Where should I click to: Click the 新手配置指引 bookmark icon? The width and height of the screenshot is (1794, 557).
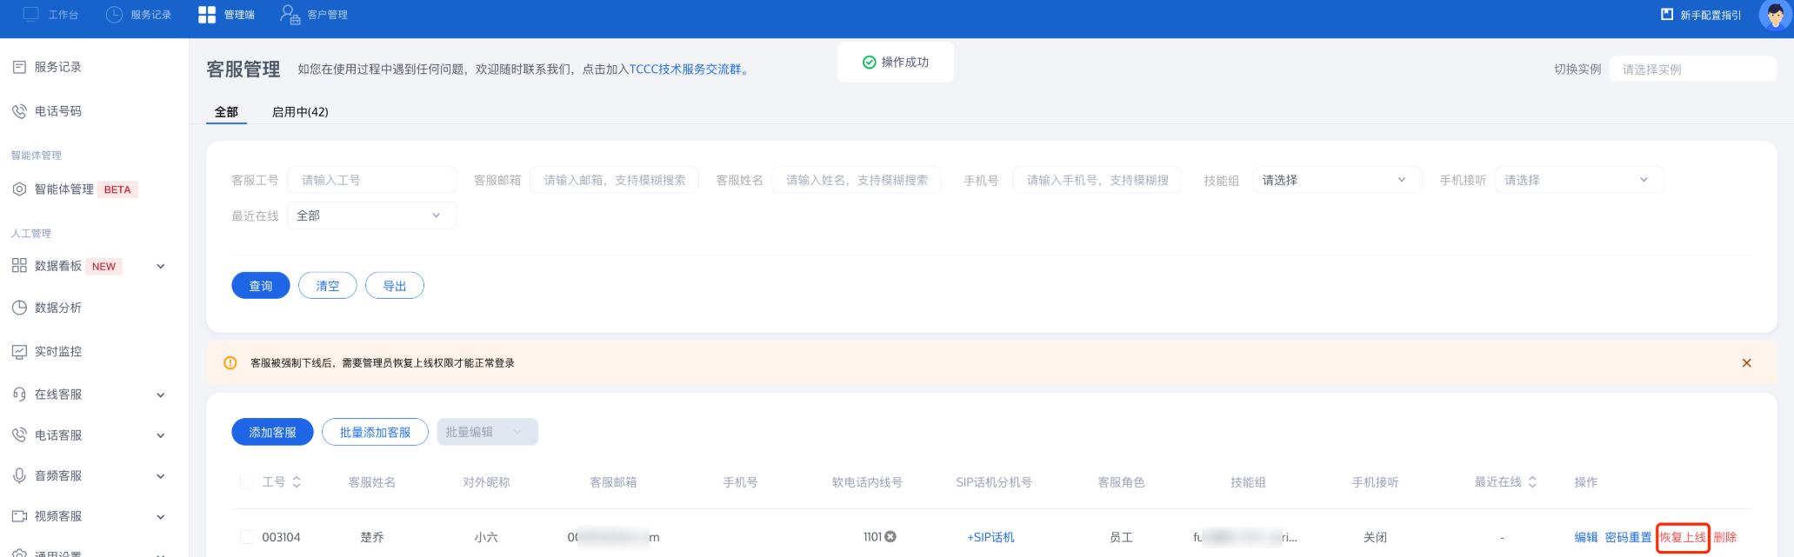point(1667,15)
